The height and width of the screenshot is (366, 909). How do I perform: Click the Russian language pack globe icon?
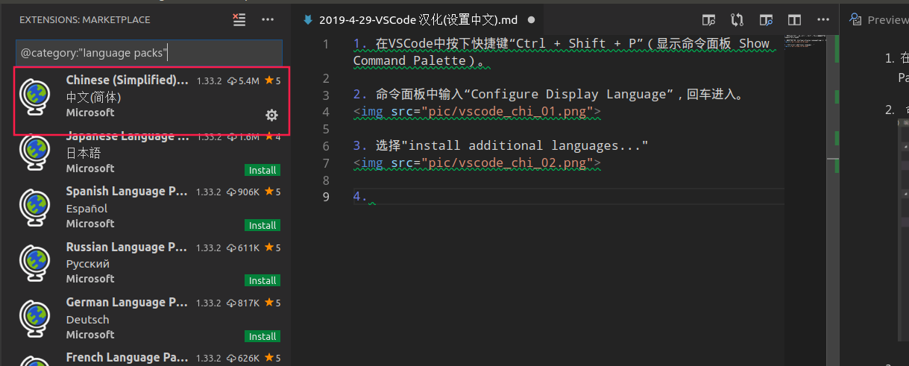click(34, 263)
